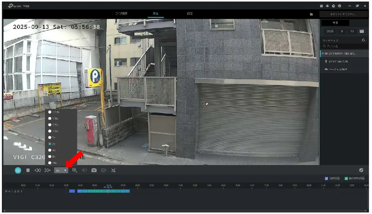Click the first icon in the title bar group
This screenshot has width=372, height=214.
tap(321, 6)
